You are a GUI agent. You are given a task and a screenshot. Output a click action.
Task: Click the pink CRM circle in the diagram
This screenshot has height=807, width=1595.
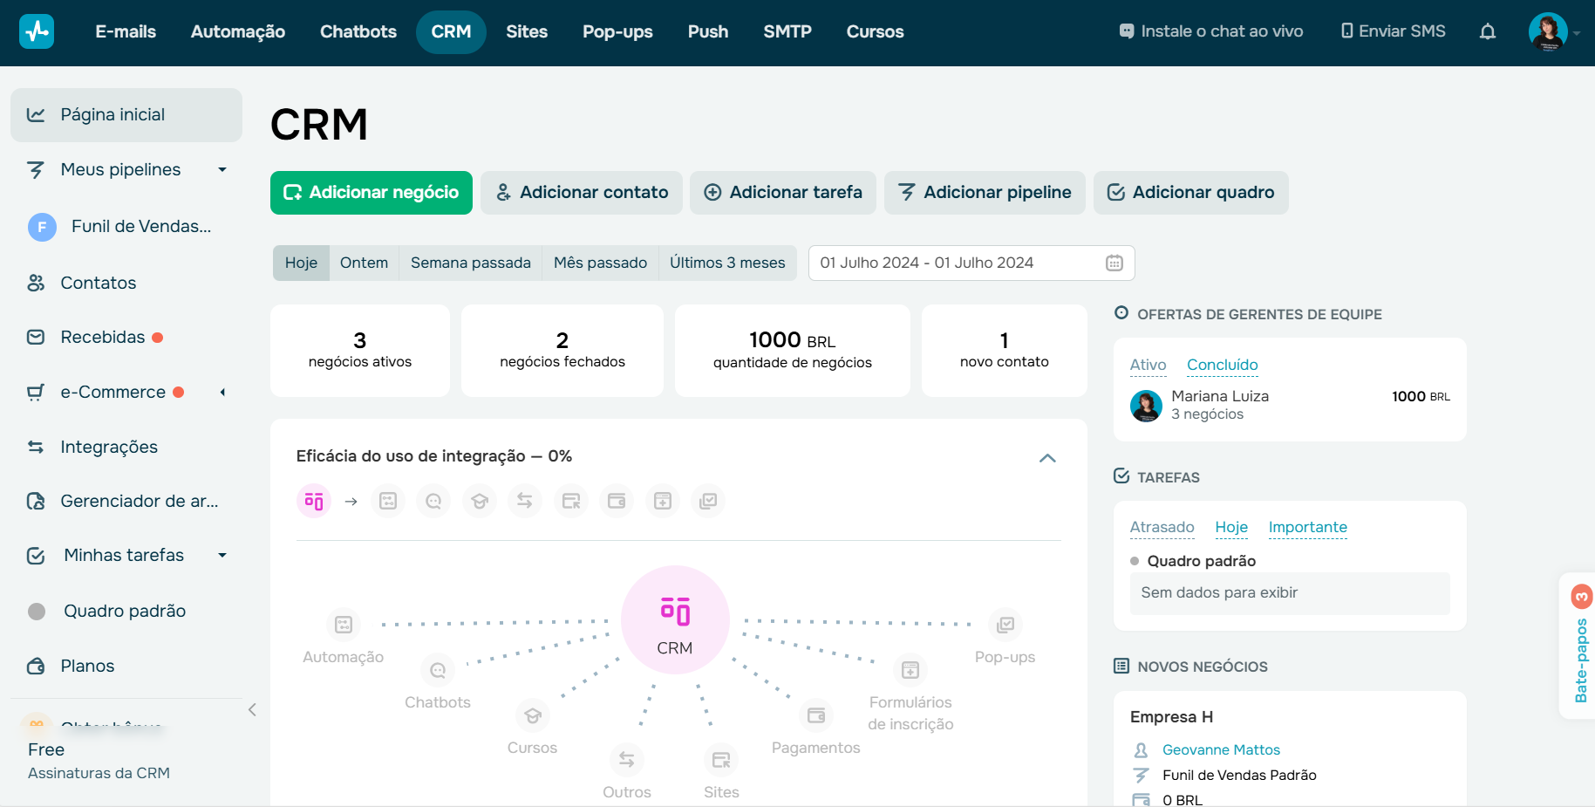[675, 619]
